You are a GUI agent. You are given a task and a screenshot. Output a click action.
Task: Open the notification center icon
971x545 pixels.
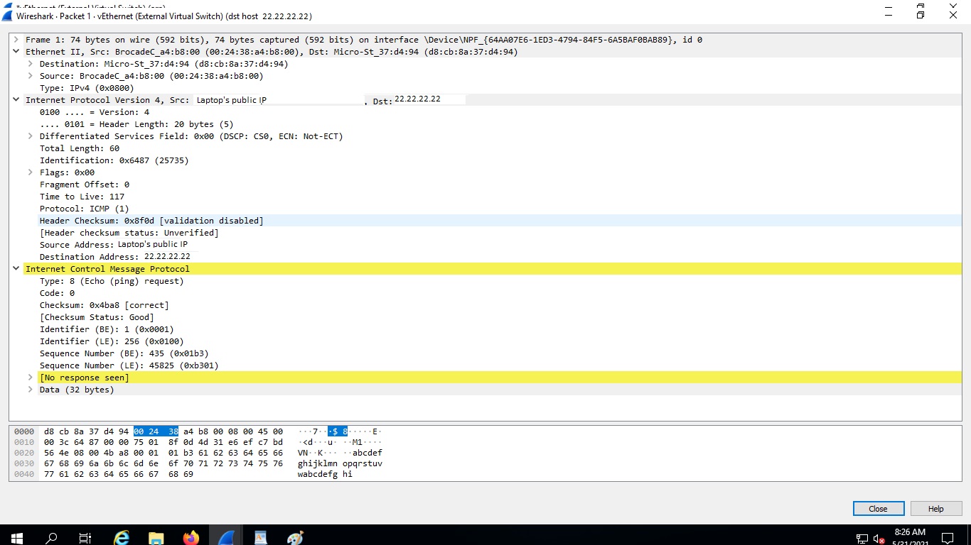click(x=948, y=538)
